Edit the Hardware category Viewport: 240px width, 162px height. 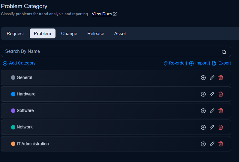coord(212,94)
